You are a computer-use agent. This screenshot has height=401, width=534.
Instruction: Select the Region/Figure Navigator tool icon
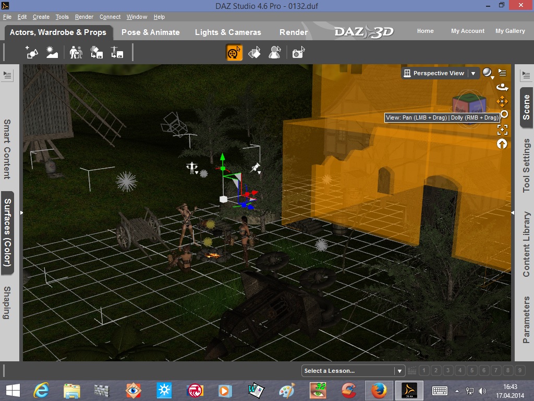274,53
